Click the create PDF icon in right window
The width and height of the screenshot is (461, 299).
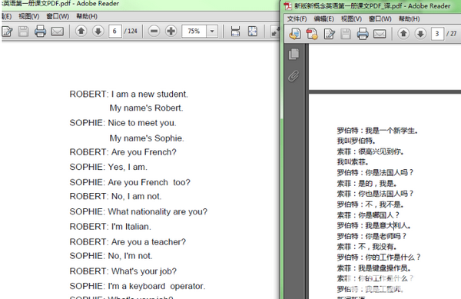(312, 34)
